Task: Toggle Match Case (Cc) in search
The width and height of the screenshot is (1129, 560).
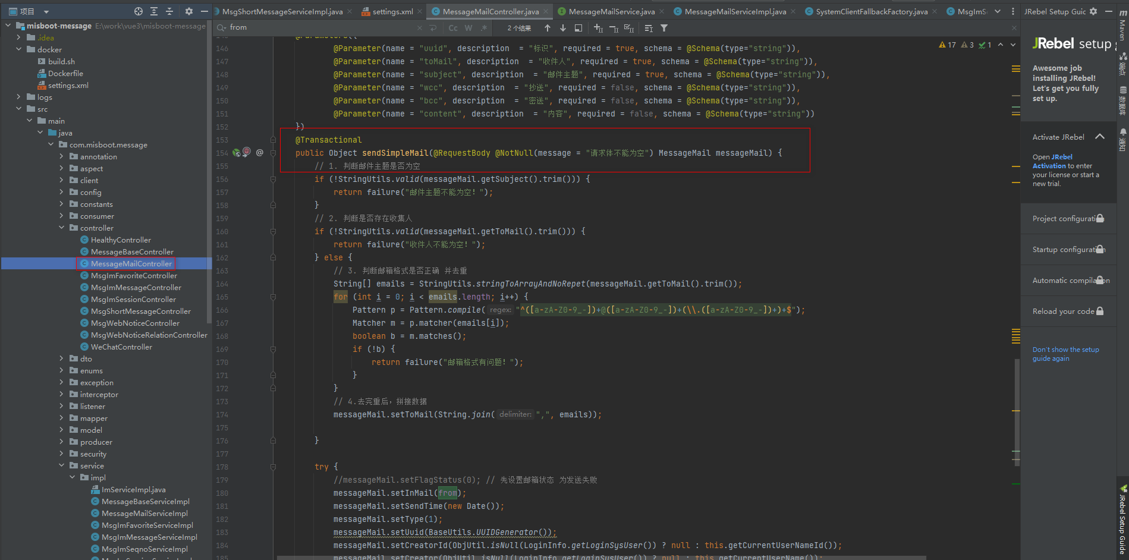Action: (x=453, y=28)
